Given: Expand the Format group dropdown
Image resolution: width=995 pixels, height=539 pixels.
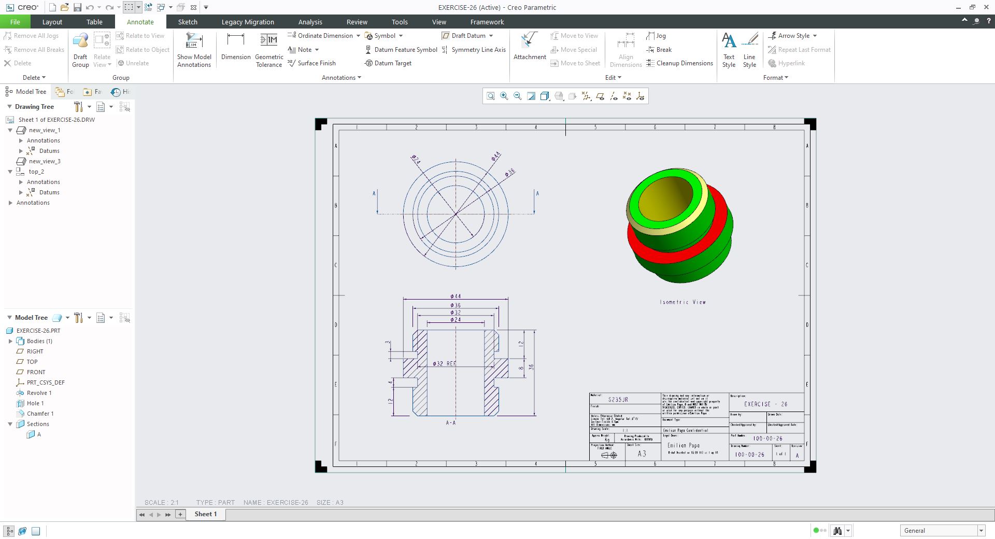Looking at the screenshot, I should tap(776, 78).
